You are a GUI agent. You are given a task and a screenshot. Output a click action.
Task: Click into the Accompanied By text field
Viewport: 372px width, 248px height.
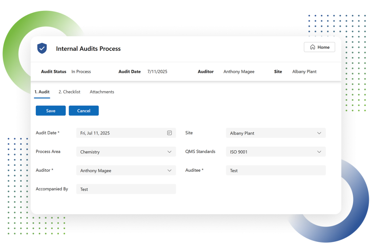[x=126, y=189]
